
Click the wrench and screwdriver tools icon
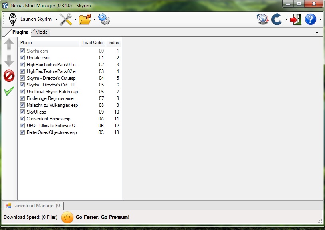[x=66, y=19]
